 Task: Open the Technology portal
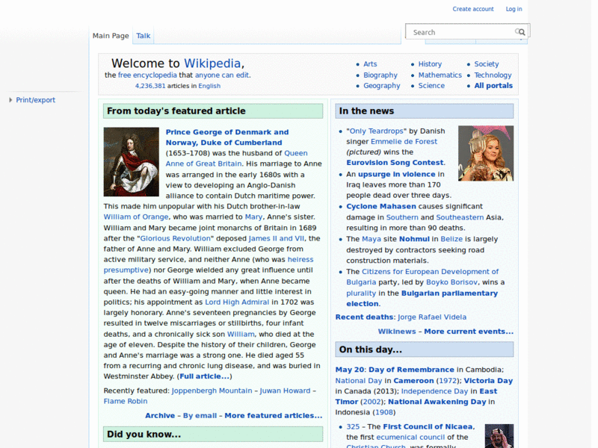493,75
